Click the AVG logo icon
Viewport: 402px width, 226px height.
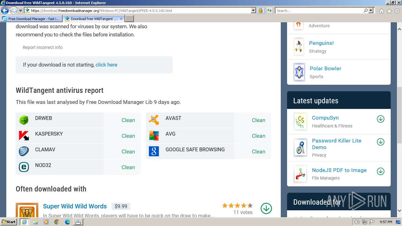[154, 136]
